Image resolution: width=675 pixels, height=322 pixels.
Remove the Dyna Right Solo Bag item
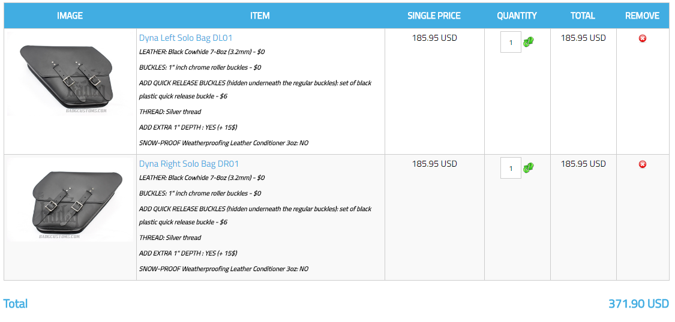click(x=643, y=164)
